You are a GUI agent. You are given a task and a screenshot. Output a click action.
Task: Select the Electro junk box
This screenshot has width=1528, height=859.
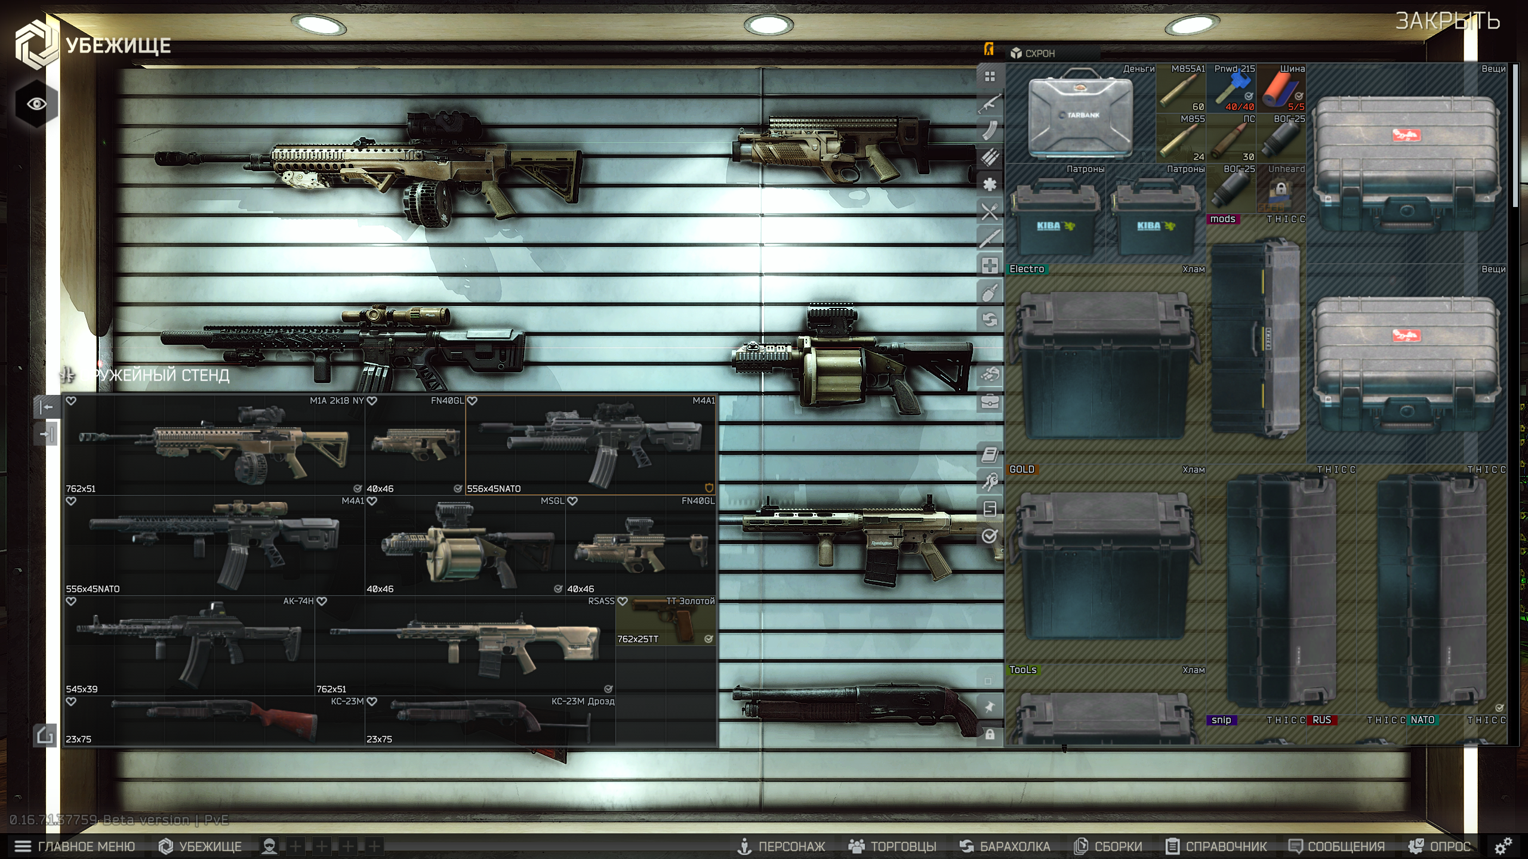1106,364
